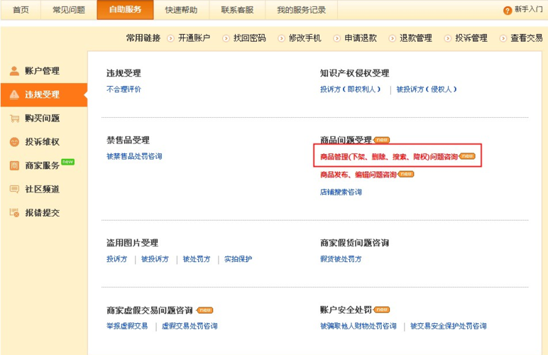
Task: Click the new badge next to 商家服务
Action: 68,162
